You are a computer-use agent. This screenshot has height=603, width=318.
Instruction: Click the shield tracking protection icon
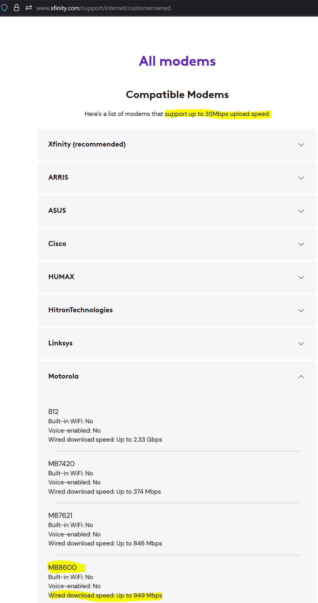point(4,8)
